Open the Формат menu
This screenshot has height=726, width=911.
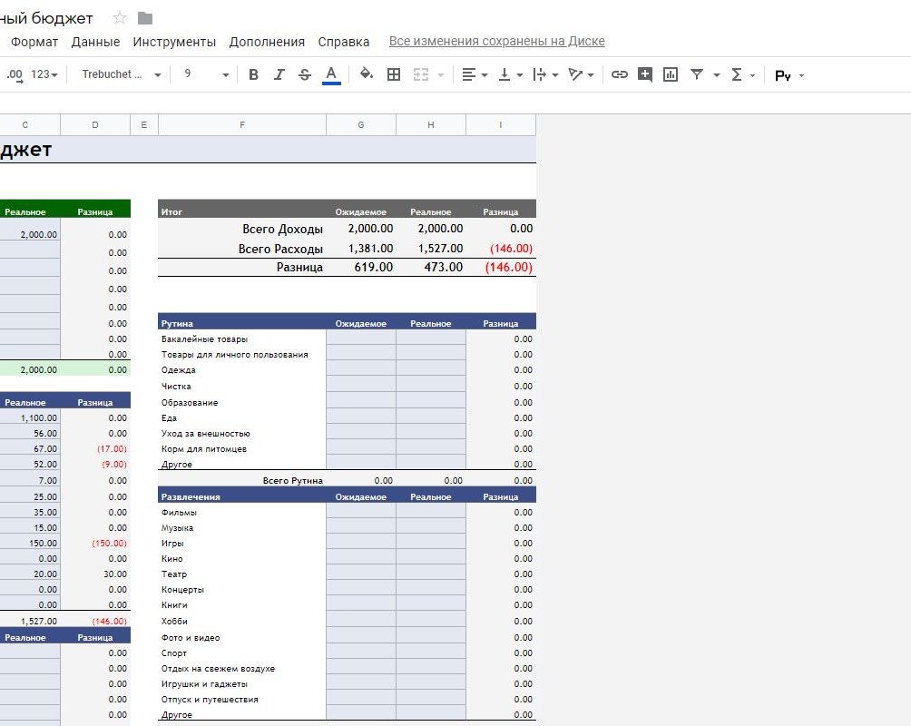[34, 42]
